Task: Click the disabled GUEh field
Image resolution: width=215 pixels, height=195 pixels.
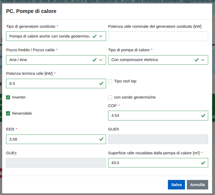Action: 158,139
